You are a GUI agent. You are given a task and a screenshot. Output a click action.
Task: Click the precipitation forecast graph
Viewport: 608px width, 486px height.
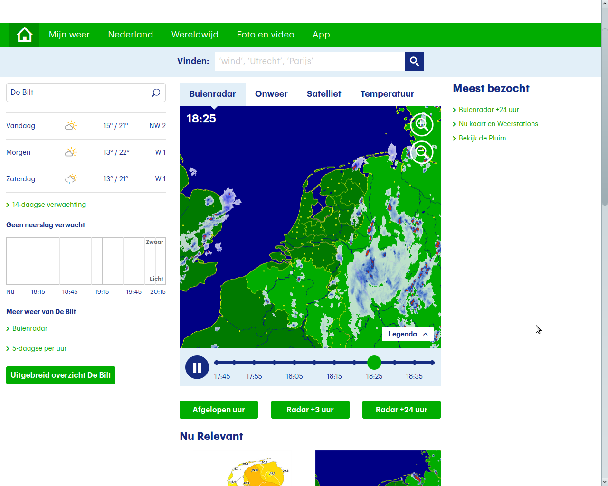[x=86, y=261]
